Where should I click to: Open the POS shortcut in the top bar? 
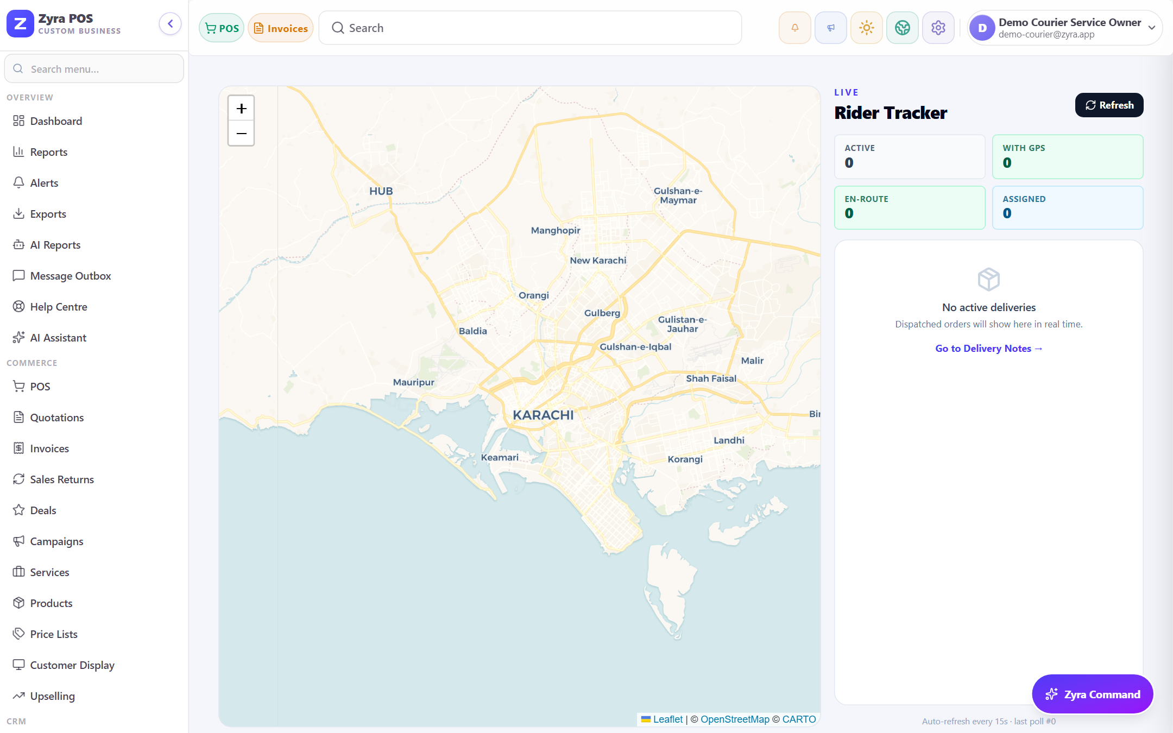(x=222, y=28)
